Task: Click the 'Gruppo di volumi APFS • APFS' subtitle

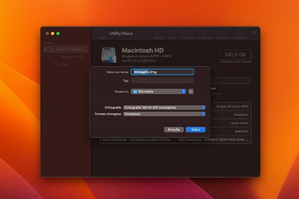Action: point(147,56)
